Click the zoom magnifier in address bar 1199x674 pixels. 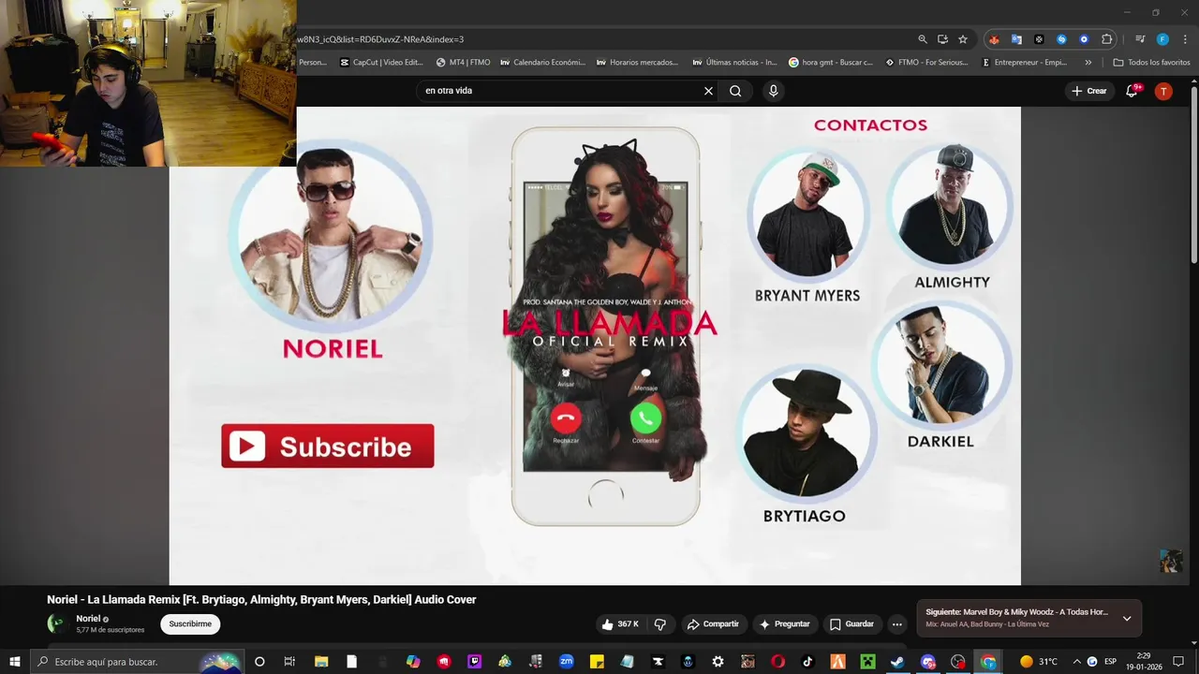tap(922, 39)
